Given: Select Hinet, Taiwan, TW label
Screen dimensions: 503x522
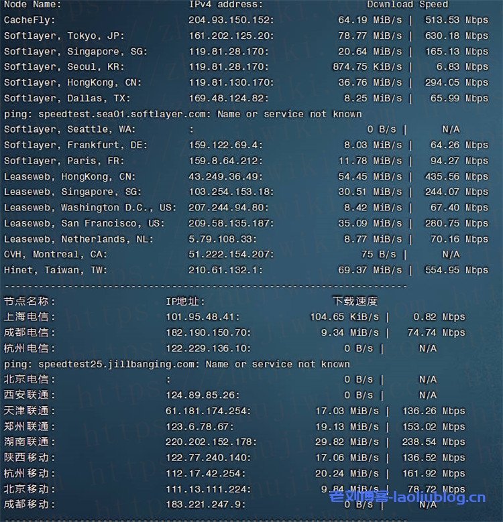Looking at the screenshot, I should pyautogui.click(x=55, y=270).
